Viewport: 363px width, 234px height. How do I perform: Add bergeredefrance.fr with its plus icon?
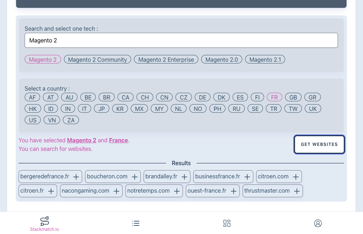[76, 177]
